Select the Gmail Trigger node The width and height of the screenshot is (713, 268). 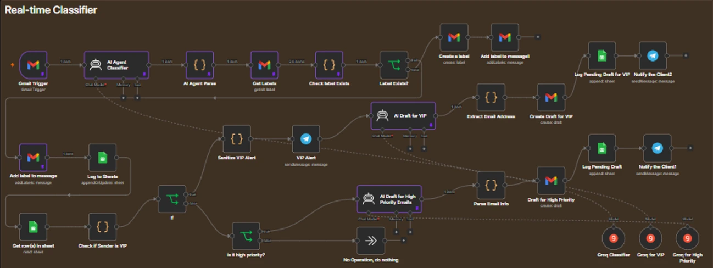pyautogui.click(x=34, y=65)
